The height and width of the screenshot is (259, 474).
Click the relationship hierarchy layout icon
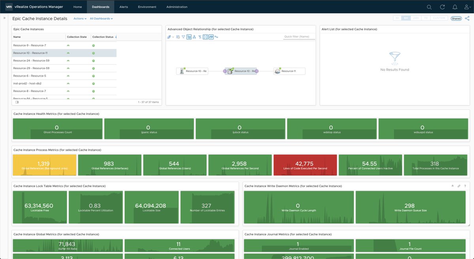point(169,37)
